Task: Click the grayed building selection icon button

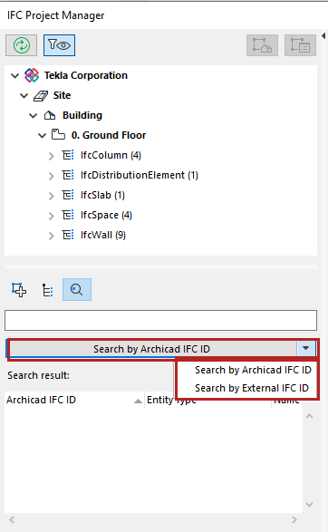Action: pyautogui.click(x=262, y=45)
